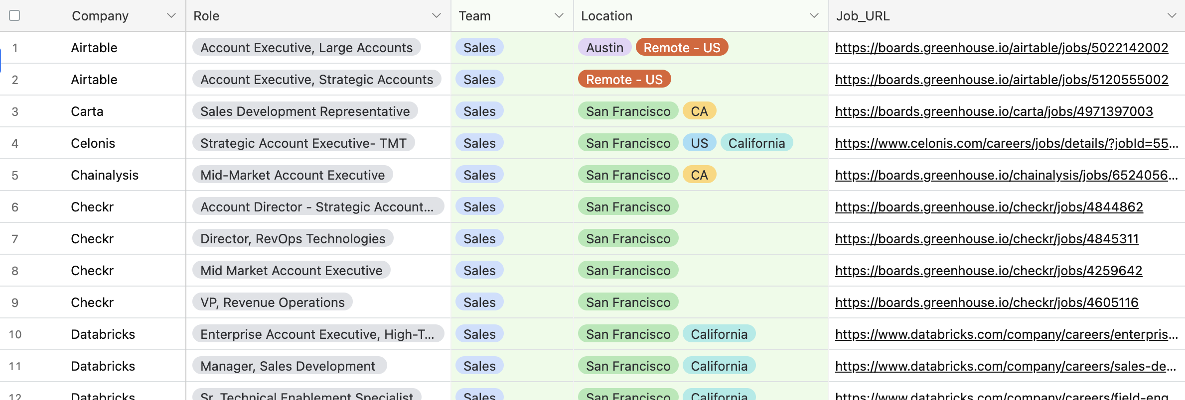Open the Carta job link 4971397003
This screenshot has width=1185, height=400.
click(994, 111)
